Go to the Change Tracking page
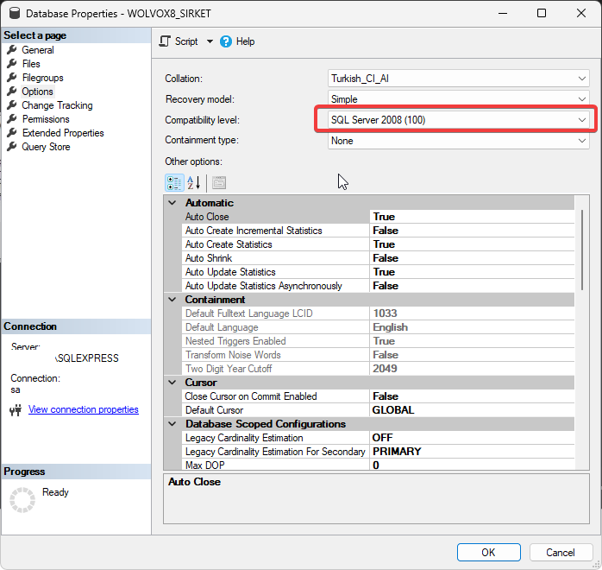The image size is (602, 570). [x=57, y=105]
